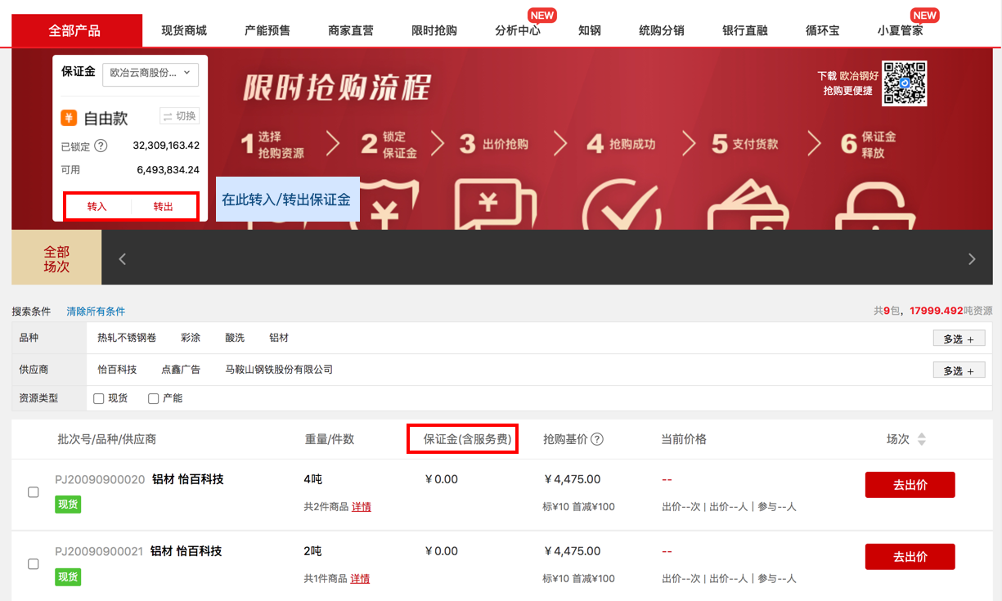Click the QR code for 欧冶钢好 download
The width and height of the screenshot is (1002, 601).
coord(904,83)
